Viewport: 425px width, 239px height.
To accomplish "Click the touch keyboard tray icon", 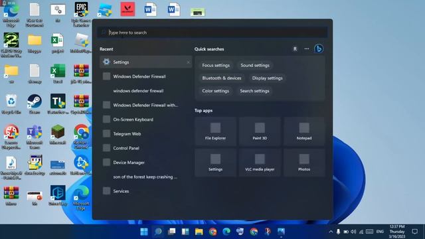I will pos(369,232).
